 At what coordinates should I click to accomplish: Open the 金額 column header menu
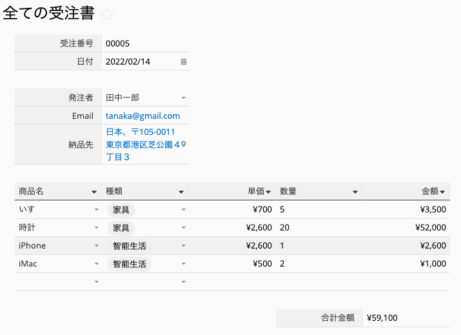[442, 192]
